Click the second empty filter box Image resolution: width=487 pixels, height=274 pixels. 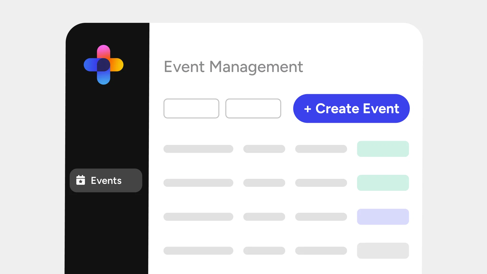[x=253, y=108]
